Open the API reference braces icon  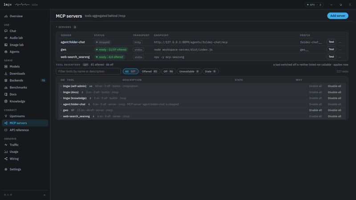point(6,130)
